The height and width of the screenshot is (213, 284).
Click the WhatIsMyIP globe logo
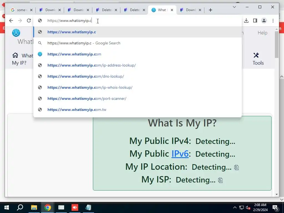click(16, 33)
